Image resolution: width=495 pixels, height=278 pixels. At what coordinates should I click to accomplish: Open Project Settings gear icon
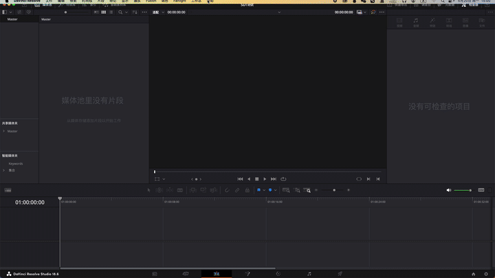click(x=486, y=273)
